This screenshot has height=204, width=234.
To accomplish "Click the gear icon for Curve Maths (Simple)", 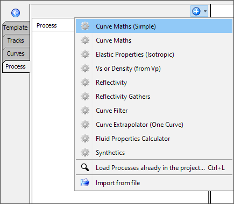I will click(x=85, y=26).
